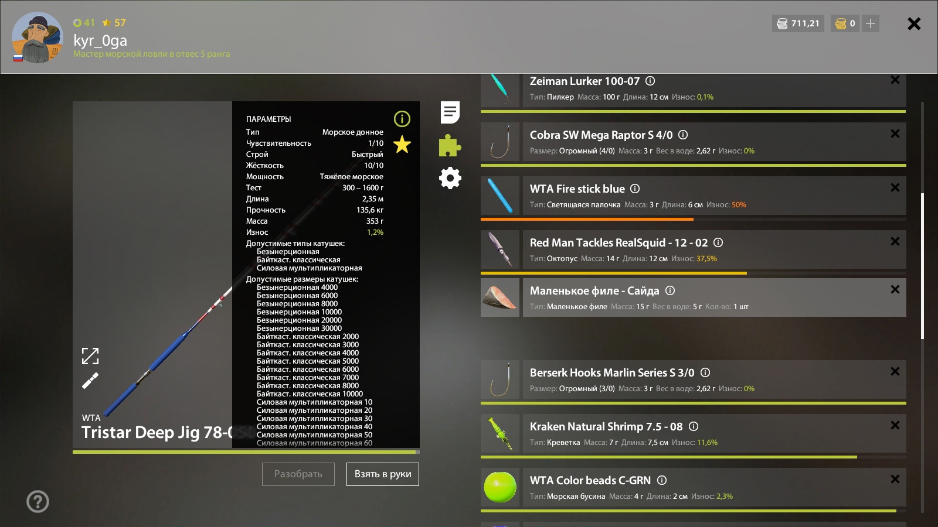Click the Взять в руки button

(383, 474)
